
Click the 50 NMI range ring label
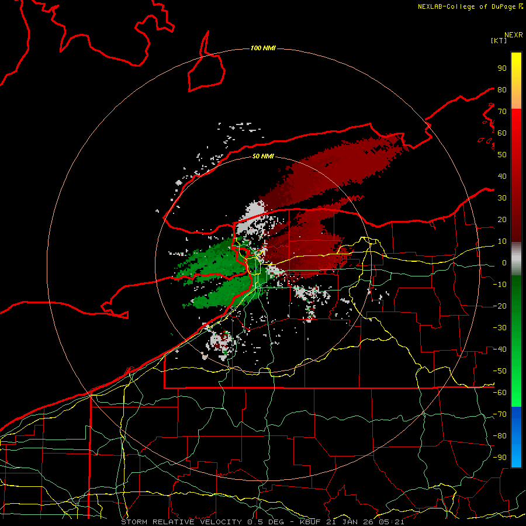tap(263, 156)
